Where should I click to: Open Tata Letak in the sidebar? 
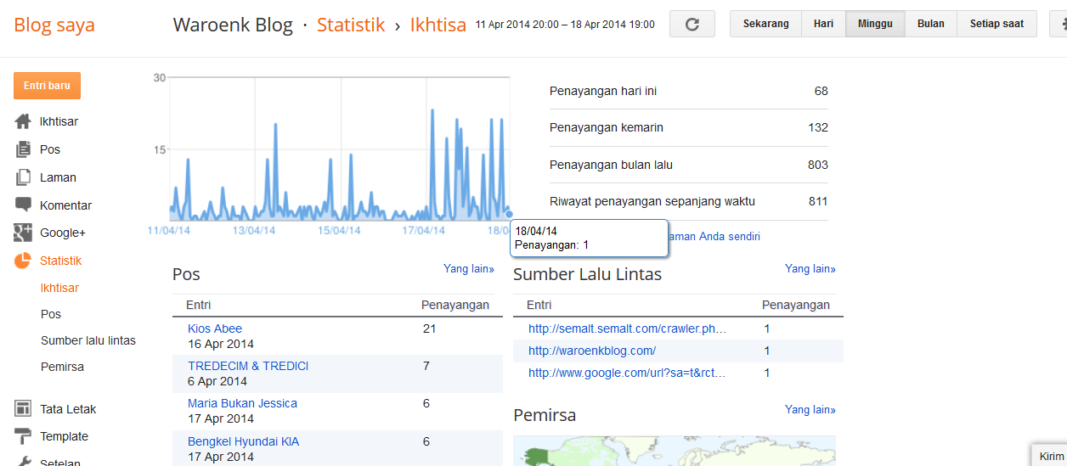coord(68,409)
